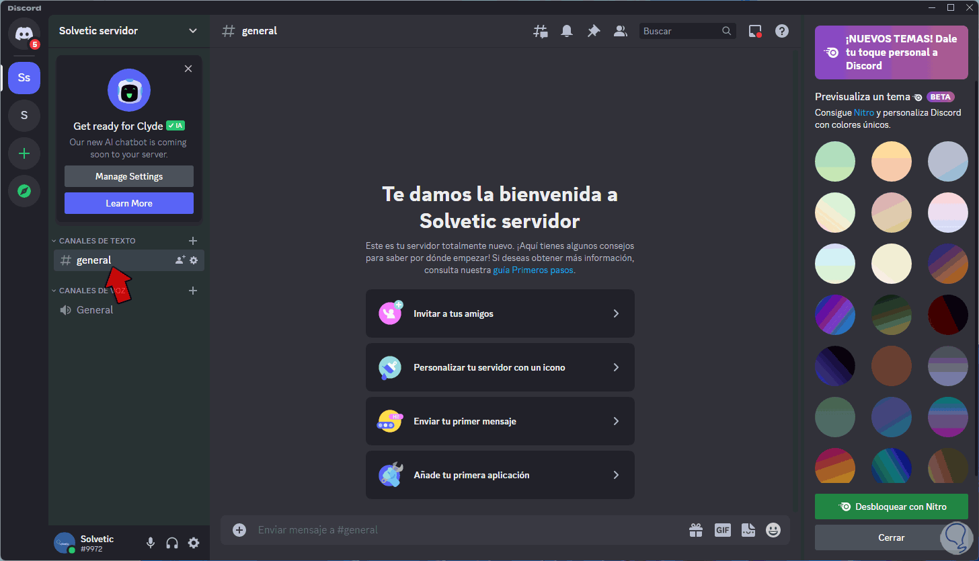
Task: Open the explore servers compass icon
Action: 24,191
